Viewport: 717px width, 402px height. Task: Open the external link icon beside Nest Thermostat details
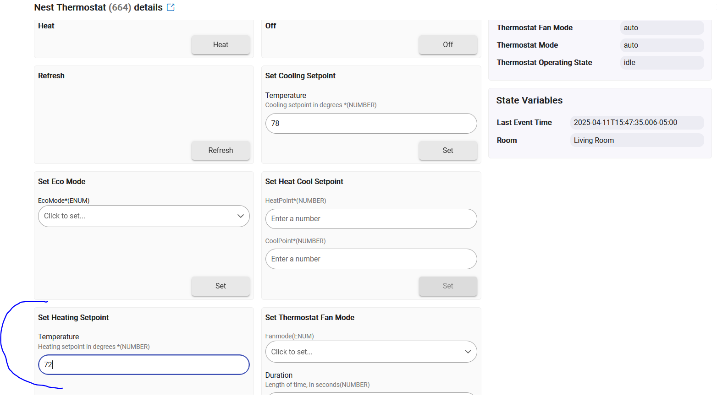pos(171,7)
